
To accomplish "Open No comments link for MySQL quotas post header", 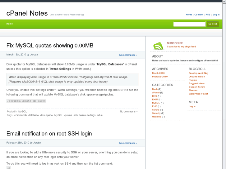I will click(128, 55).
